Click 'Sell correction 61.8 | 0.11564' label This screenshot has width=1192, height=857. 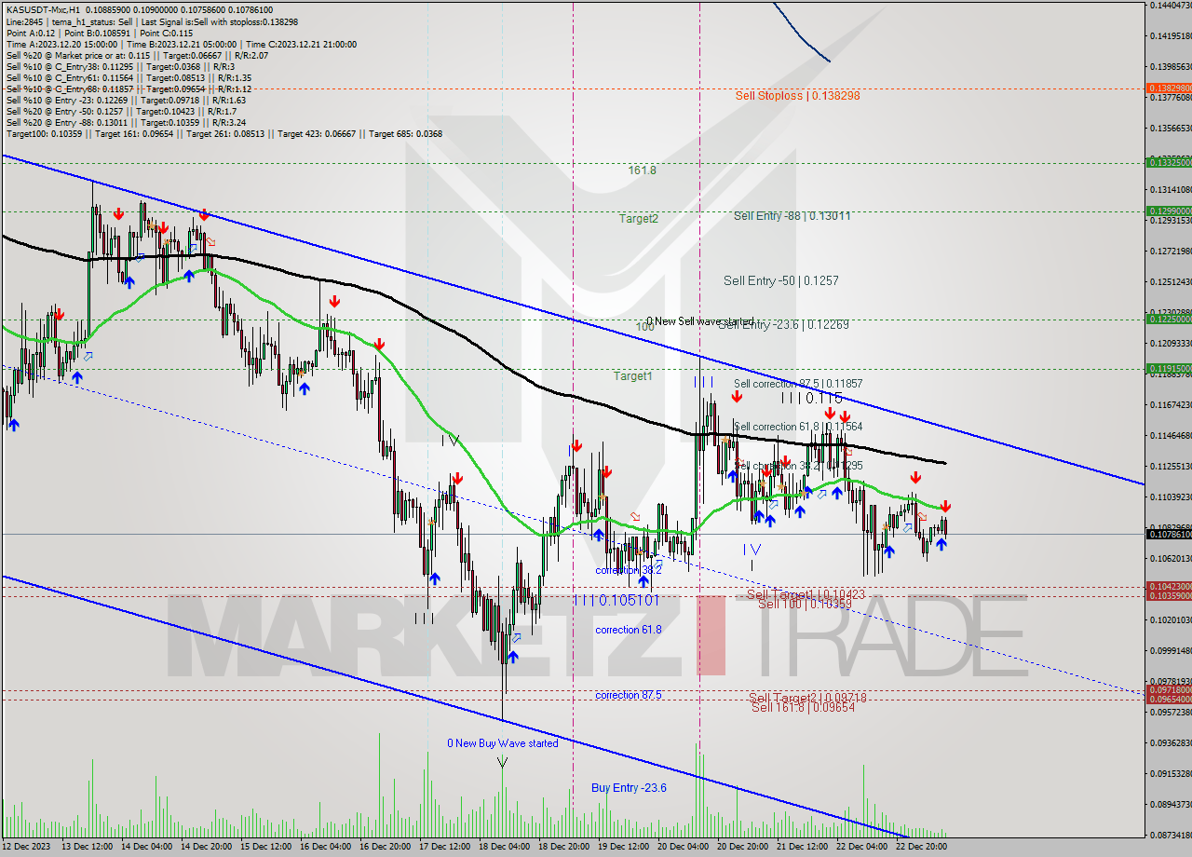798,427
